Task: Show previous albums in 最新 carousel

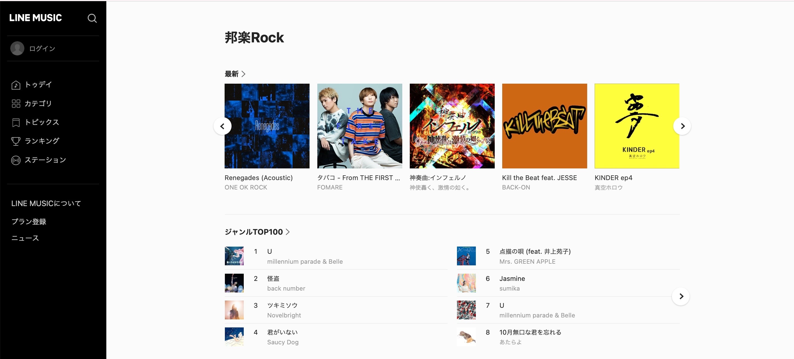Action: coord(222,126)
